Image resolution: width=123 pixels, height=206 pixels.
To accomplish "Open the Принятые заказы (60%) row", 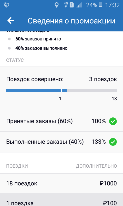I will (61, 121).
